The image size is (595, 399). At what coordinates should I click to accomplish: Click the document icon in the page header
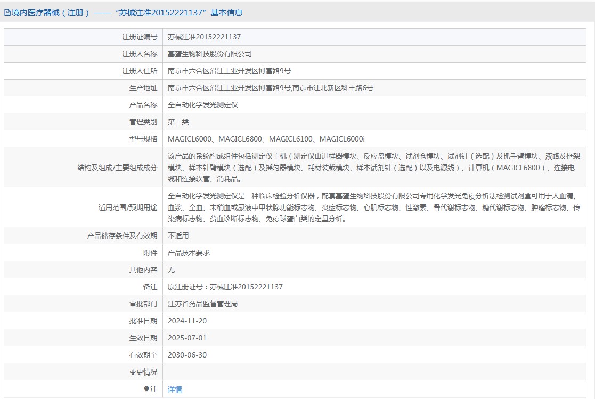click(7, 13)
